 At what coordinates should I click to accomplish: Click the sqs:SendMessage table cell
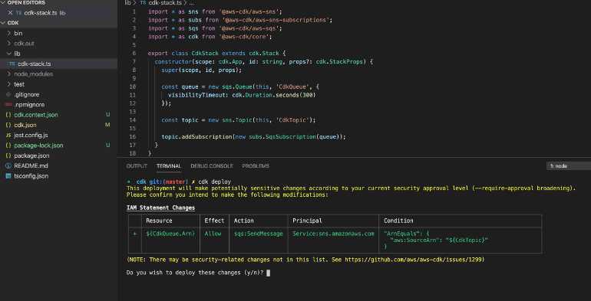[x=258, y=234]
